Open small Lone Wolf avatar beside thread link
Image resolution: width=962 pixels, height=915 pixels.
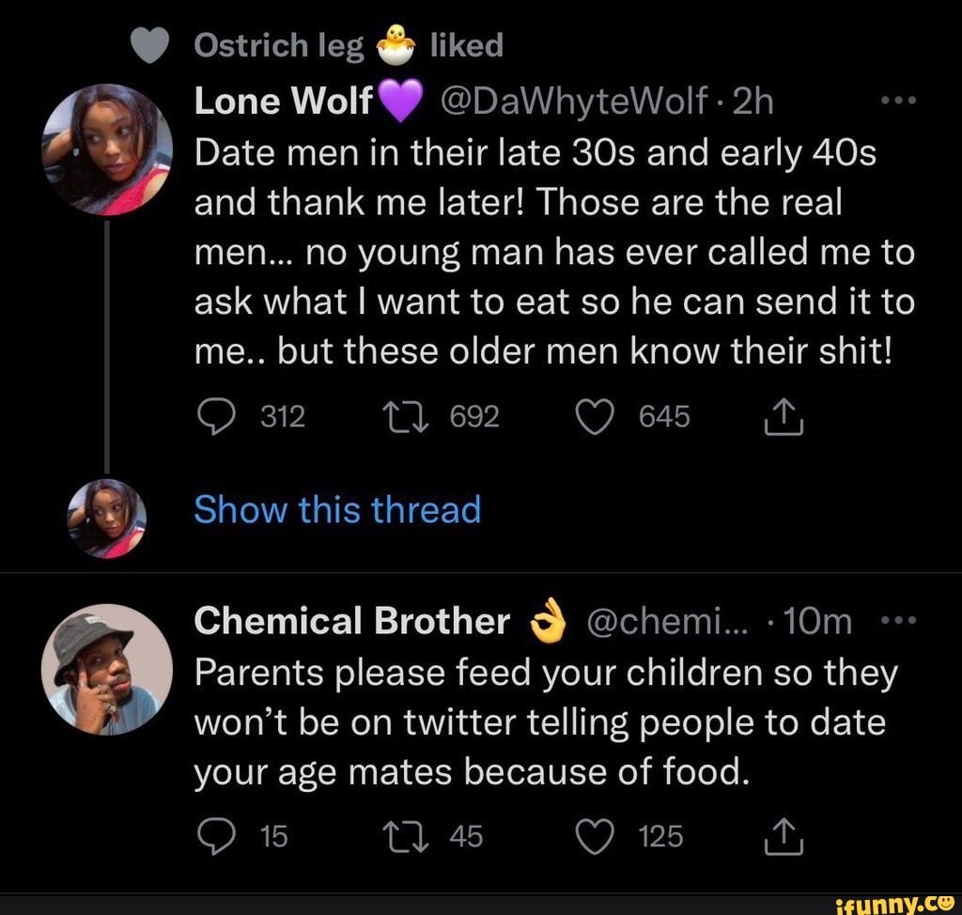[x=107, y=518]
